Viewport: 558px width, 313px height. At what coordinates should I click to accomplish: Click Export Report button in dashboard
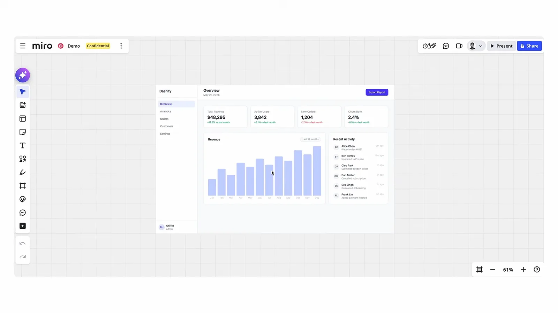[x=377, y=92]
